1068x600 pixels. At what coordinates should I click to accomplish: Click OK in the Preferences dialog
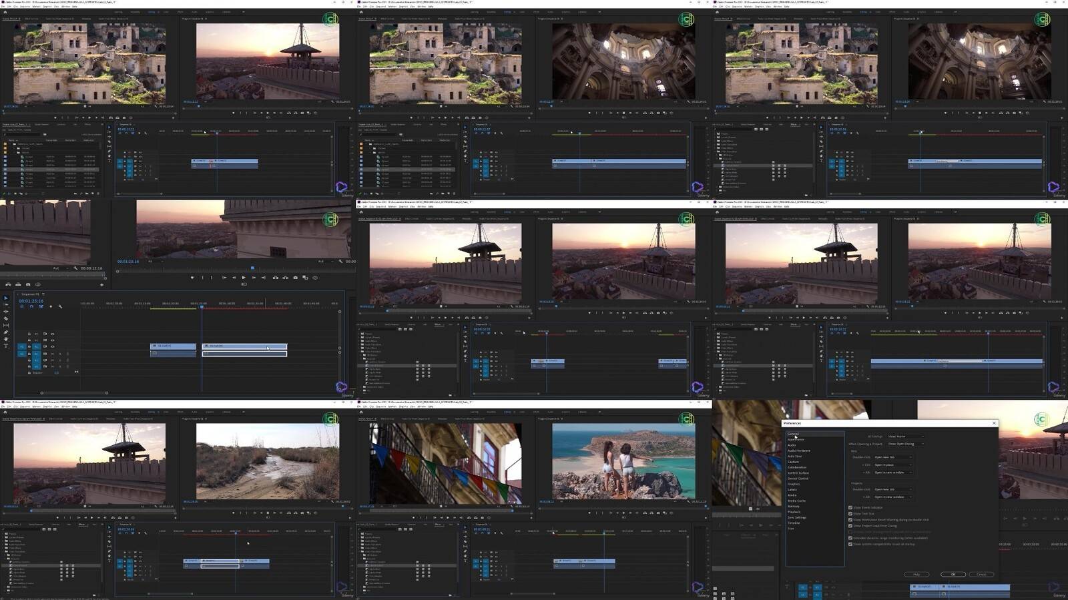(x=953, y=574)
